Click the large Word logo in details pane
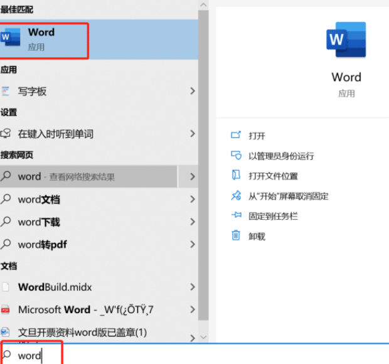Image resolution: width=389 pixels, height=364 pixels. pyautogui.click(x=346, y=40)
